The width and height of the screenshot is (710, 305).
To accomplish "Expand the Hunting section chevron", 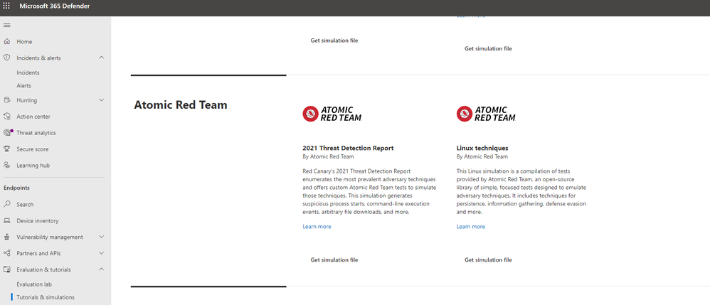I will pos(102,100).
